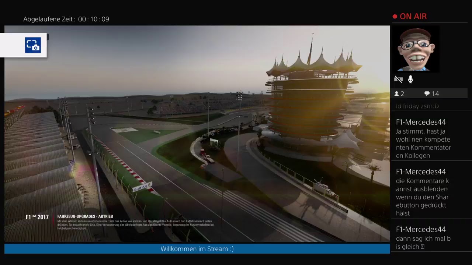Click the 'Gulf Air' trackside sign

tap(142, 187)
